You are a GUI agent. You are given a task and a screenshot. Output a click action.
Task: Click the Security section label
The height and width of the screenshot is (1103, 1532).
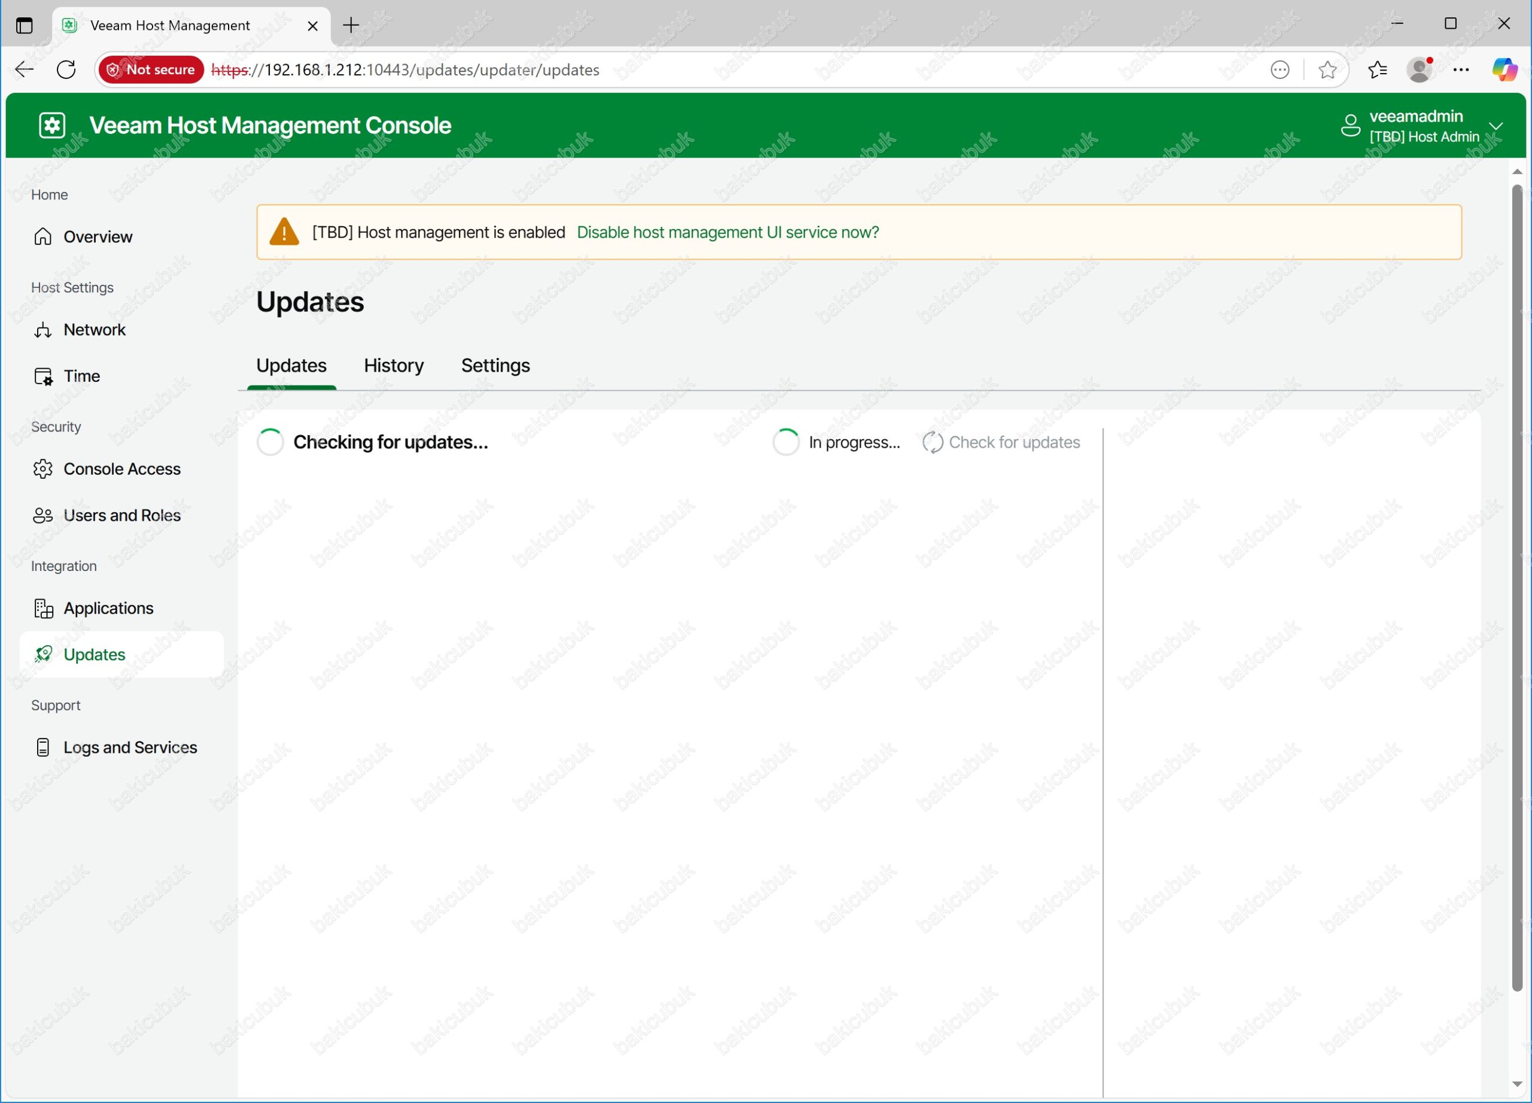click(56, 427)
